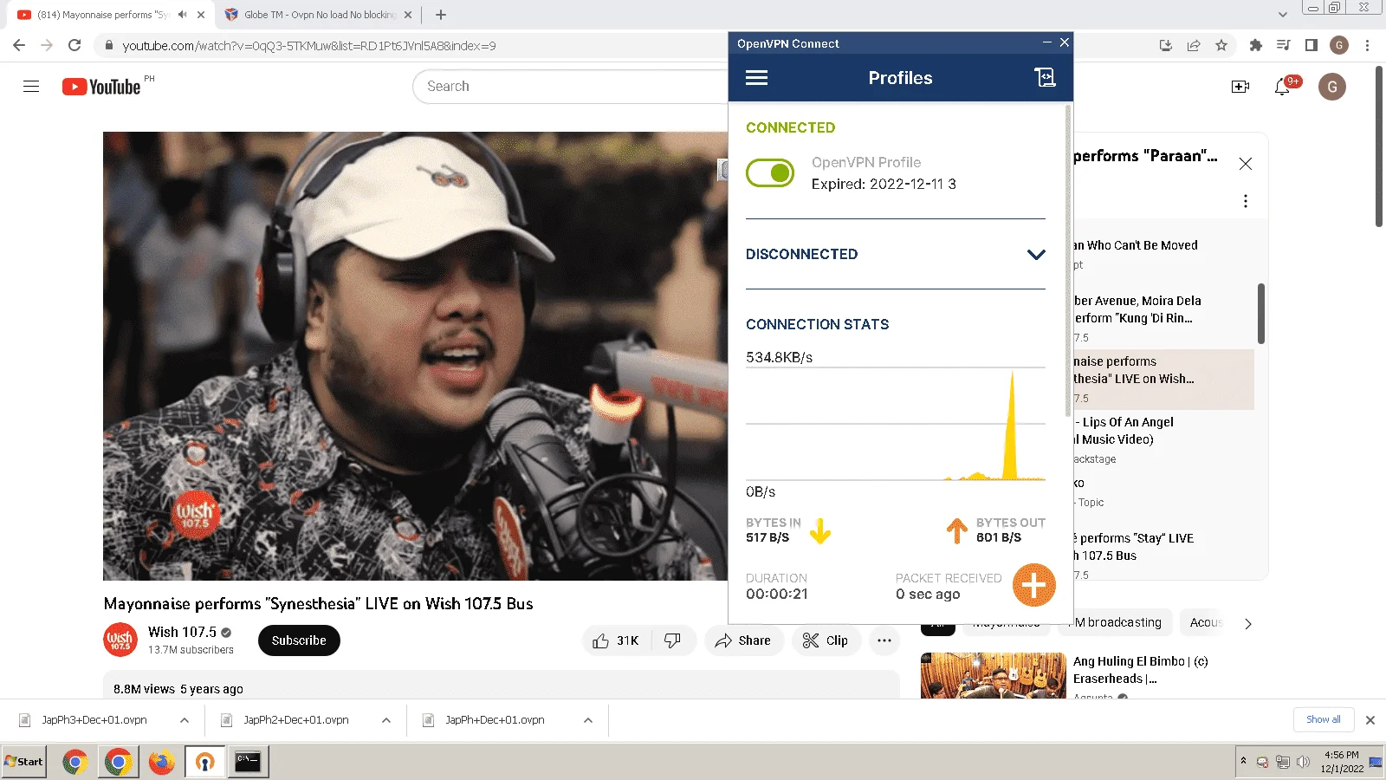Open the Windows Start button
This screenshot has width=1386, height=780.
24,762
